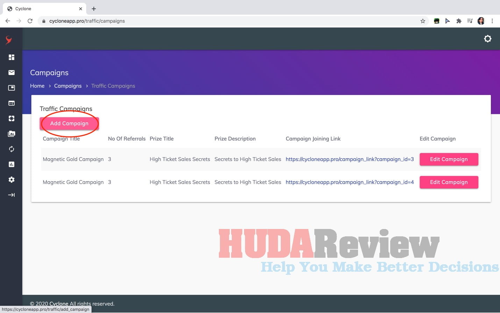This screenshot has width=500, height=313.
Task: Click the arrow-shaped extension icon in toolbar
Action: tap(448, 21)
